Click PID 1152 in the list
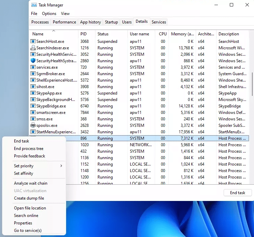 [85, 164]
